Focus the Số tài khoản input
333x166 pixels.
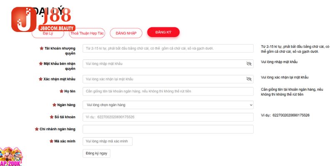tap(168, 117)
